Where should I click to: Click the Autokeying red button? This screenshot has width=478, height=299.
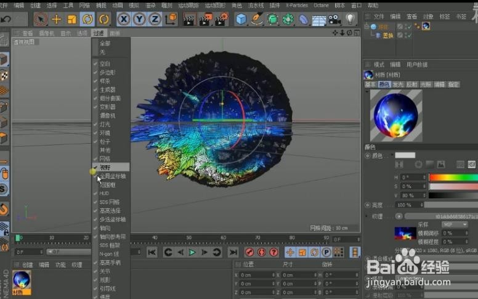[x=262, y=252]
